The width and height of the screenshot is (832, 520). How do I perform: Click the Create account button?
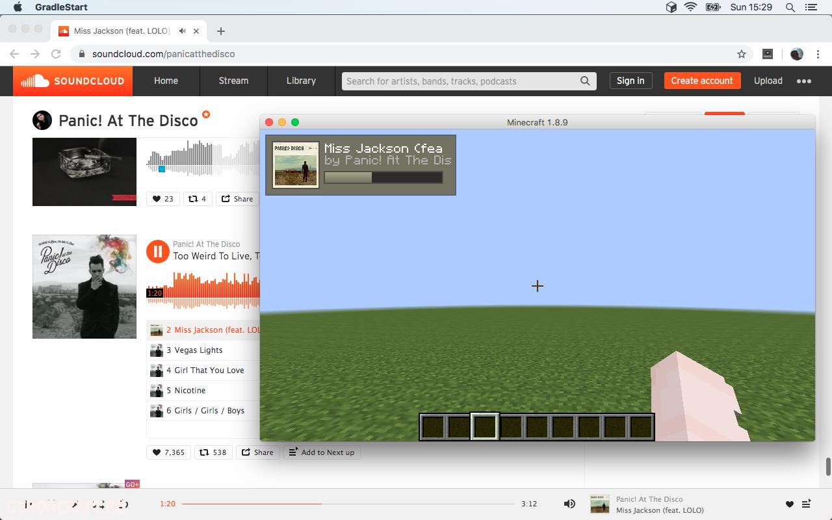click(x=702, y=81)
